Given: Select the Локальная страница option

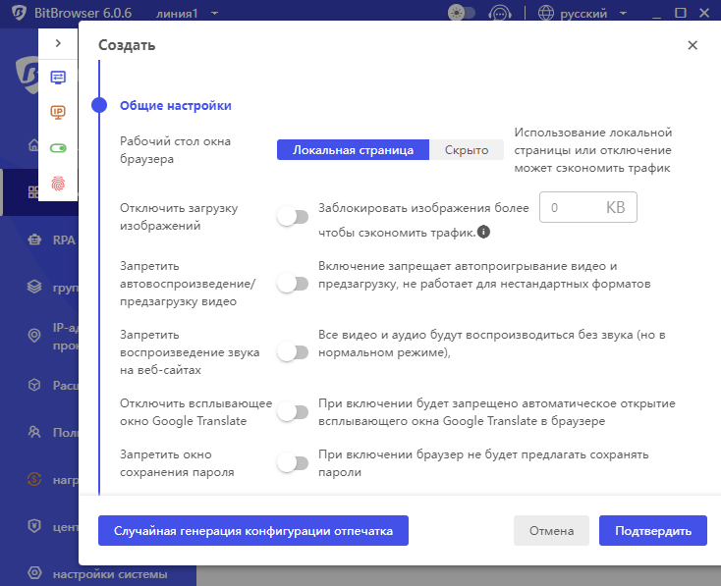Looking at the screenshot, I should pyautogui.click(x=354, y=150).
